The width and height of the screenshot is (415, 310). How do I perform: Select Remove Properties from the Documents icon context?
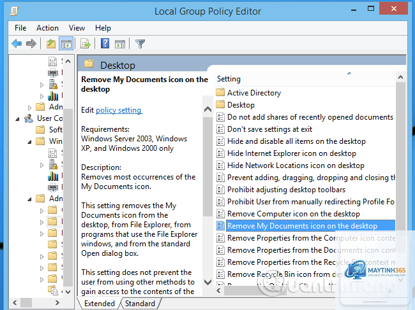coord(311,250)
